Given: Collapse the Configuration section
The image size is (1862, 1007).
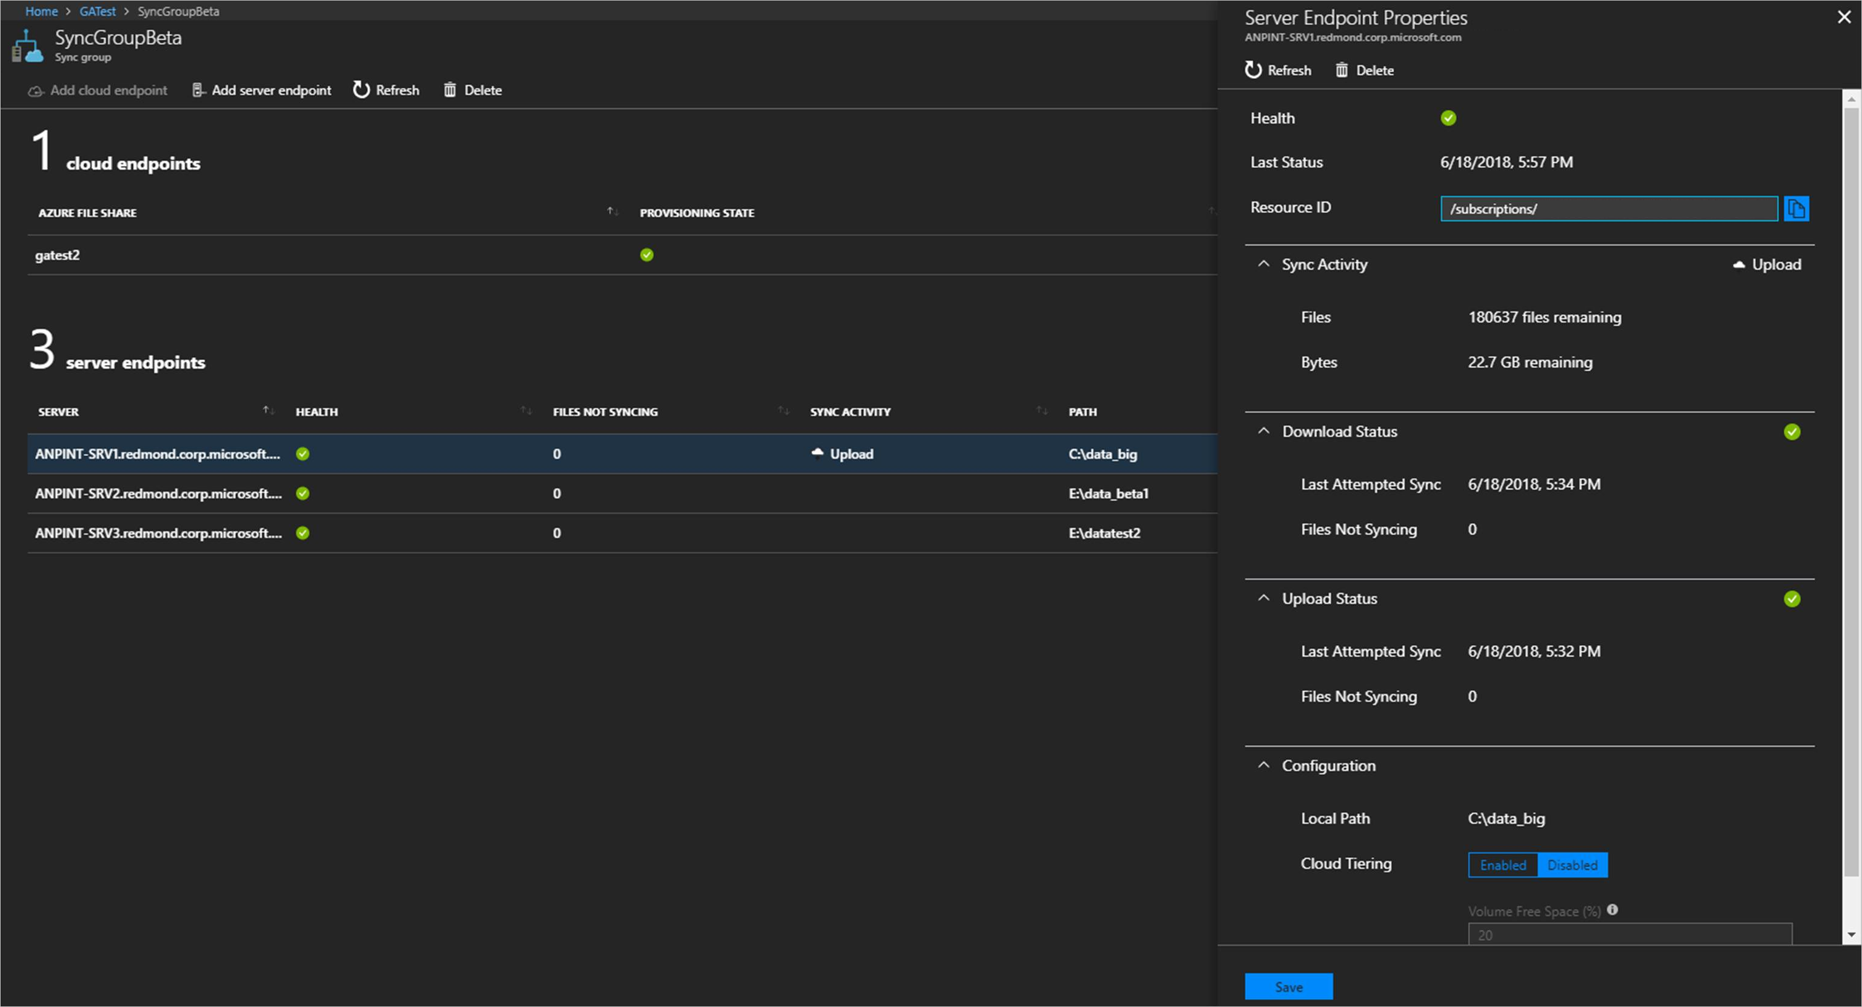Looking at the screenshot, I should pos(1263,765).
